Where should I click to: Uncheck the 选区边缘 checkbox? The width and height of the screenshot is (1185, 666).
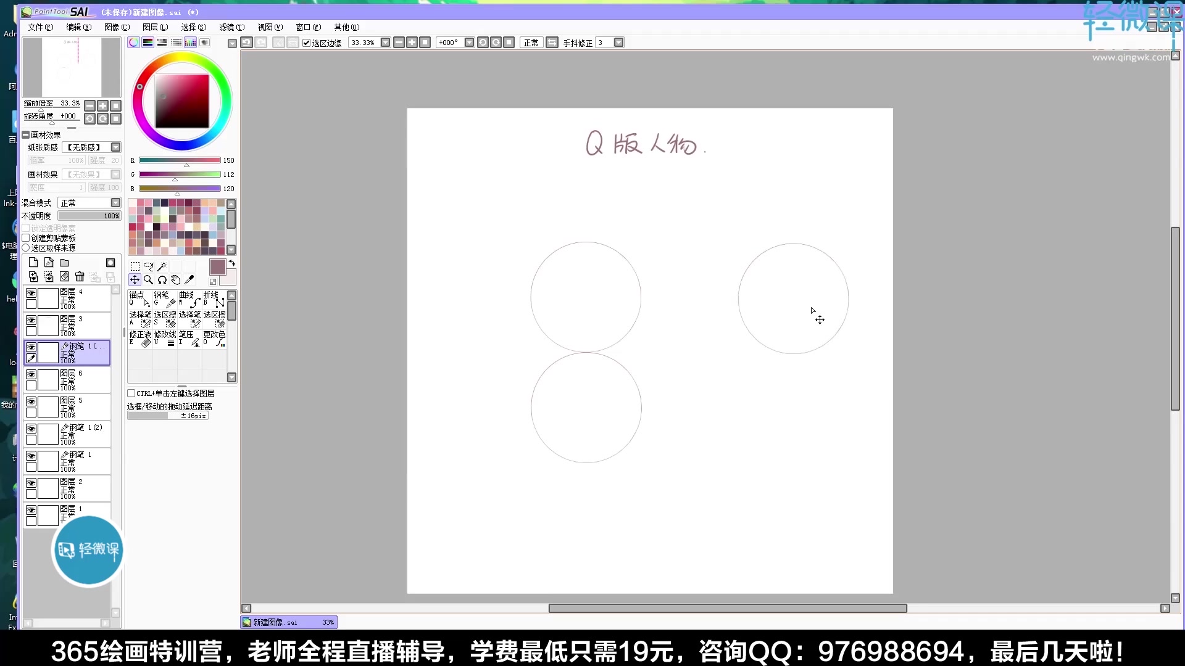click(306, 43)
